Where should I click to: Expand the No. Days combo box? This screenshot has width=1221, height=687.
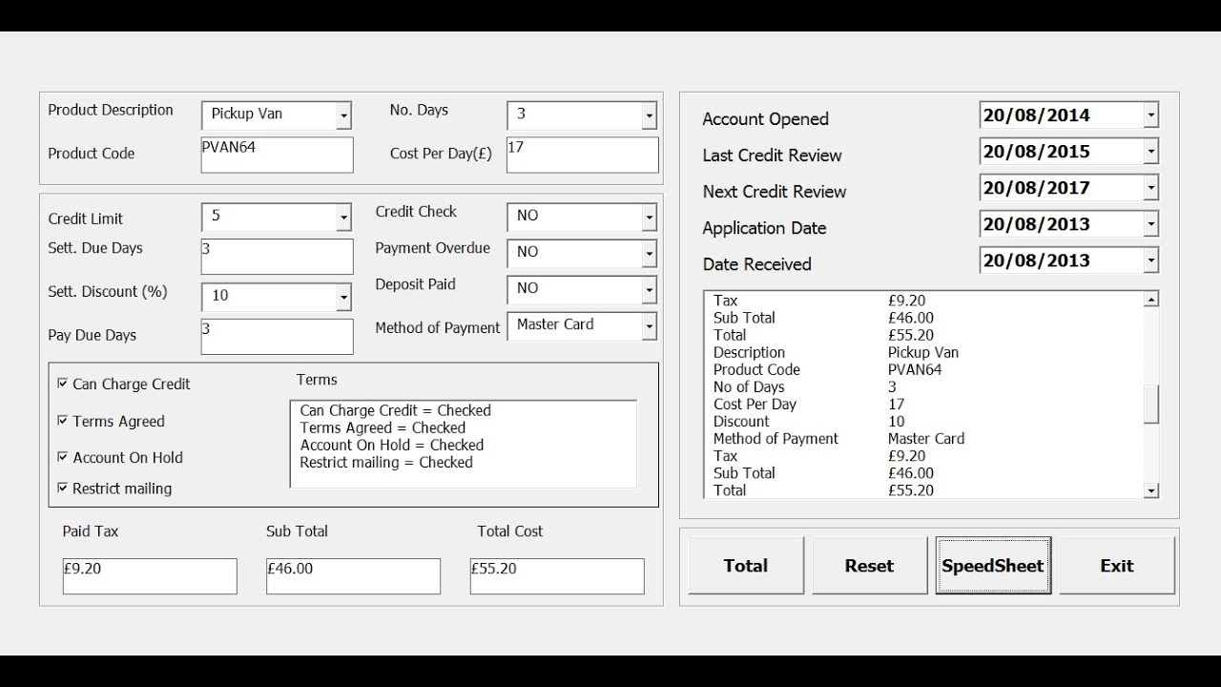649,115
